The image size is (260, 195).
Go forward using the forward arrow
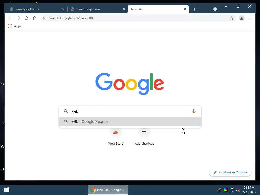tap(18, 18)
